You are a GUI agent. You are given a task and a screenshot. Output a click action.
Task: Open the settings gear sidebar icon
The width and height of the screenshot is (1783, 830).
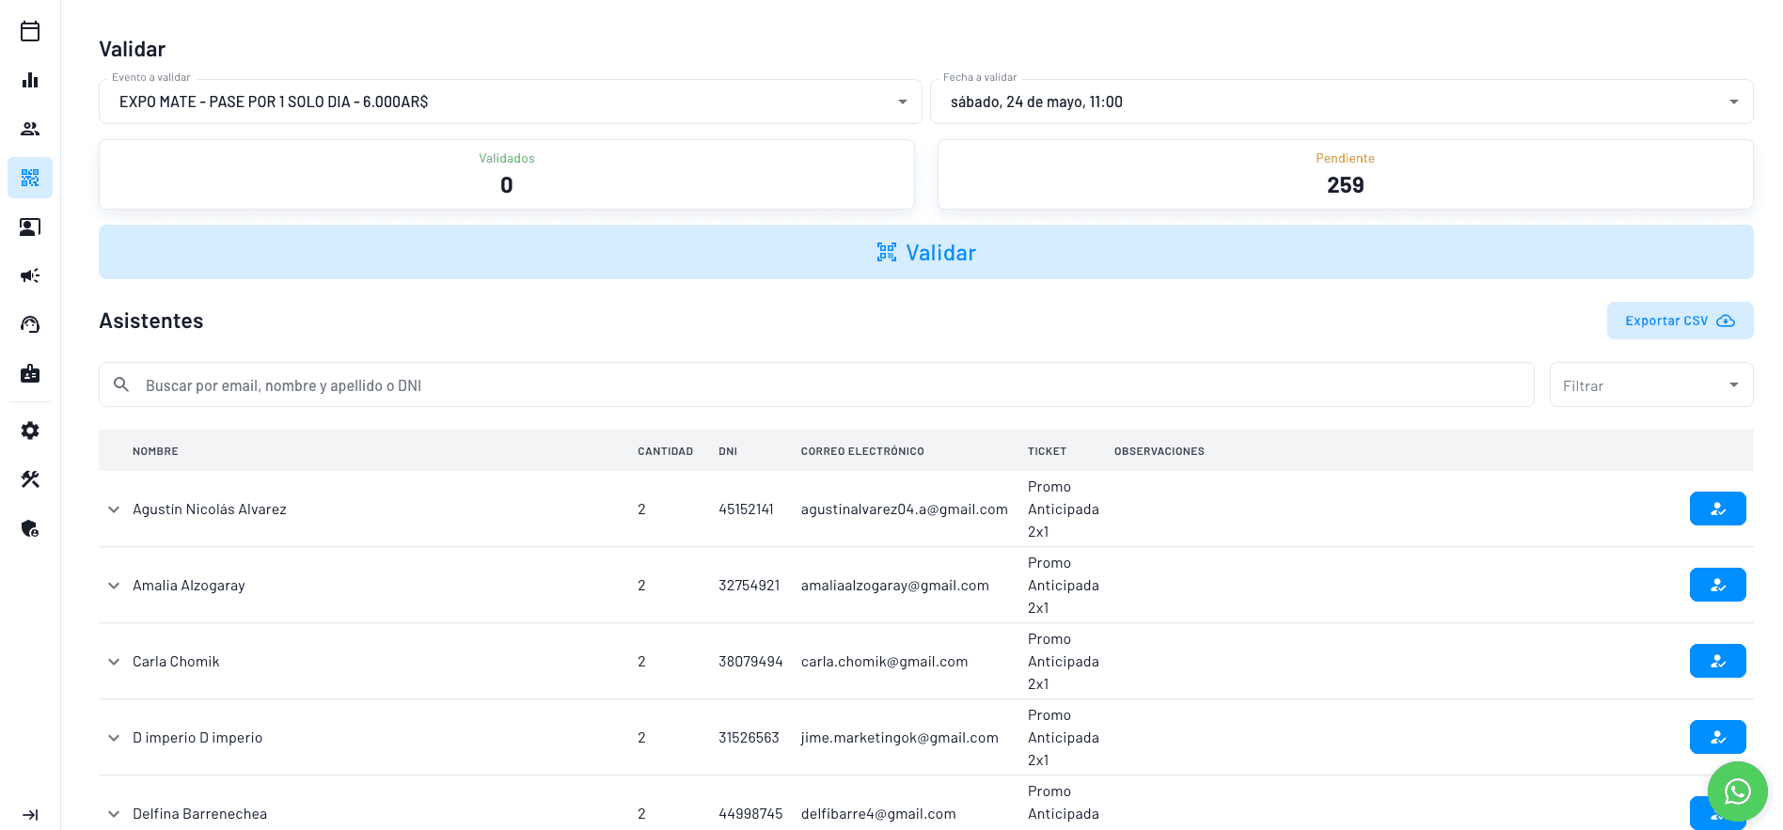point(30,431)
